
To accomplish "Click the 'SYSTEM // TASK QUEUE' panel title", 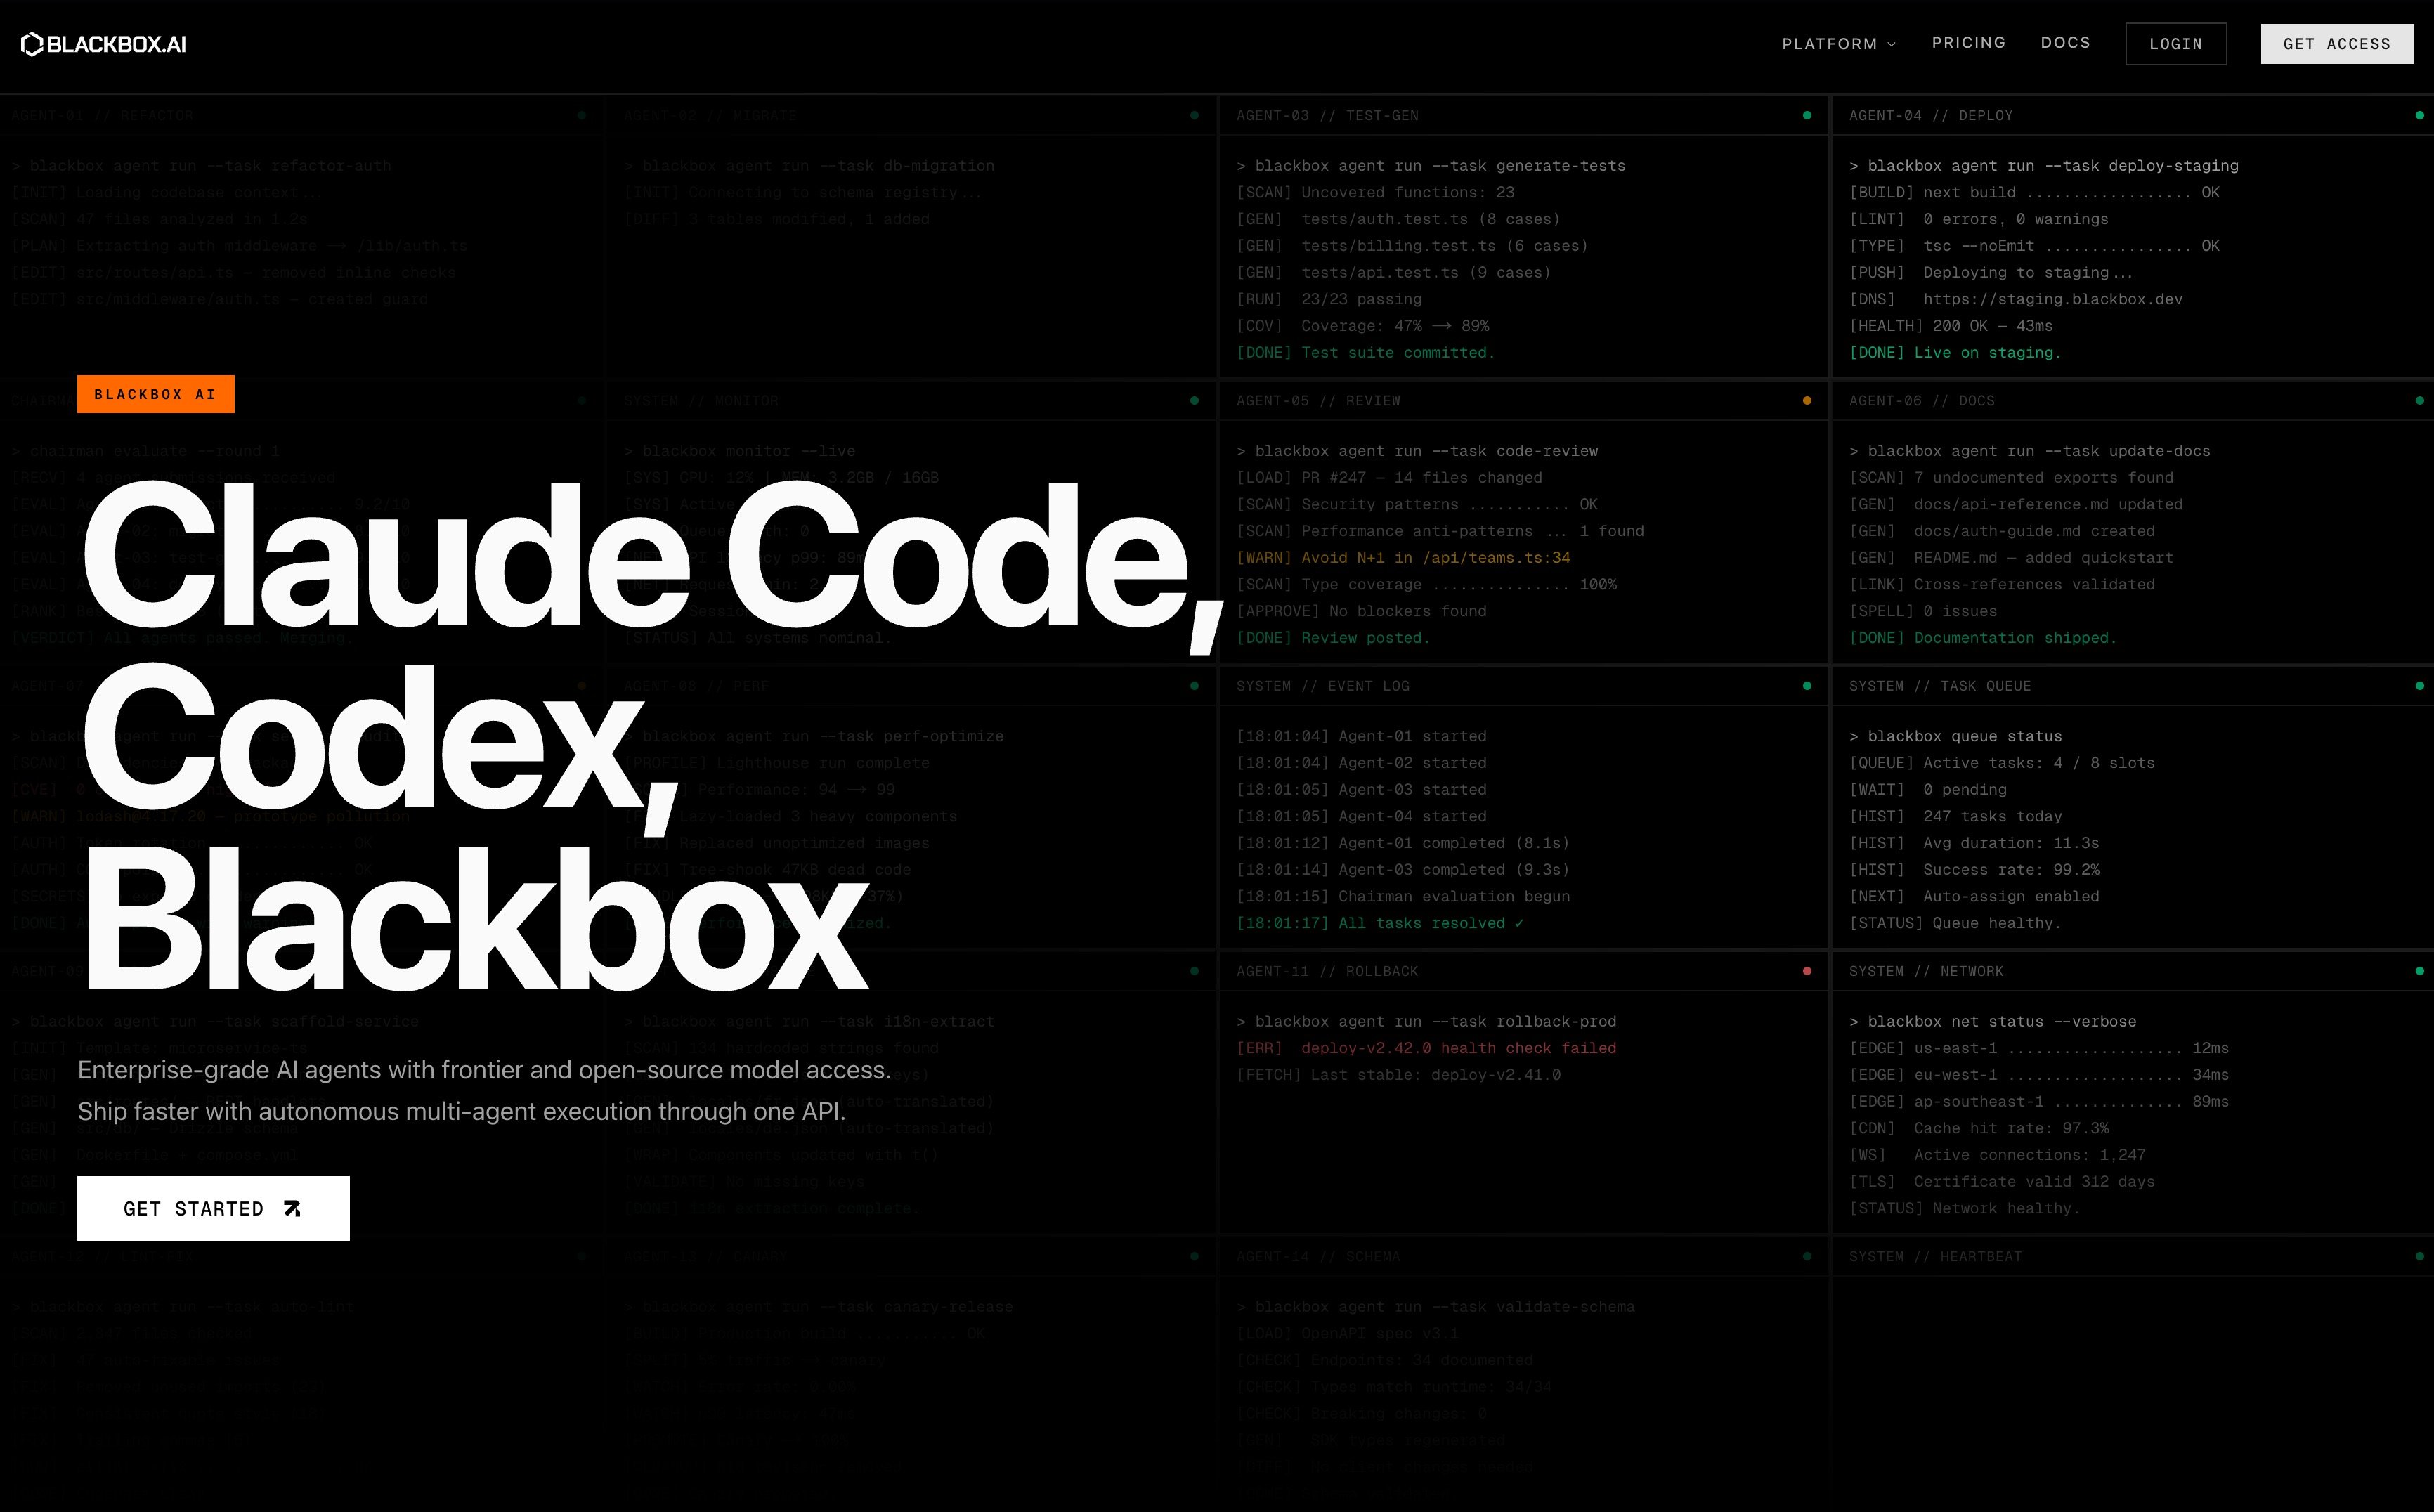I will point(1939,685).
